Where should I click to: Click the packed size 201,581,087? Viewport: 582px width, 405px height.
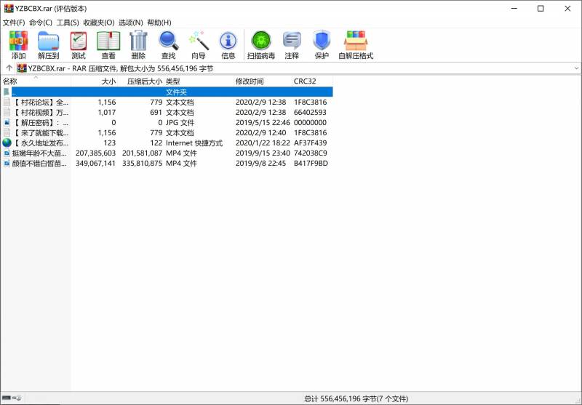point(143,153)
